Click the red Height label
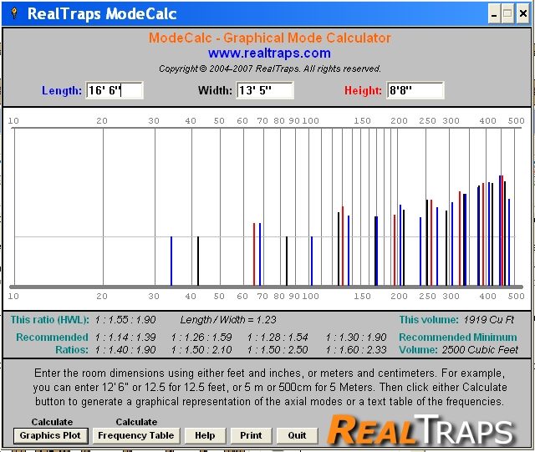This screenshot has height=452, width=535. click(x=363, y=90)
